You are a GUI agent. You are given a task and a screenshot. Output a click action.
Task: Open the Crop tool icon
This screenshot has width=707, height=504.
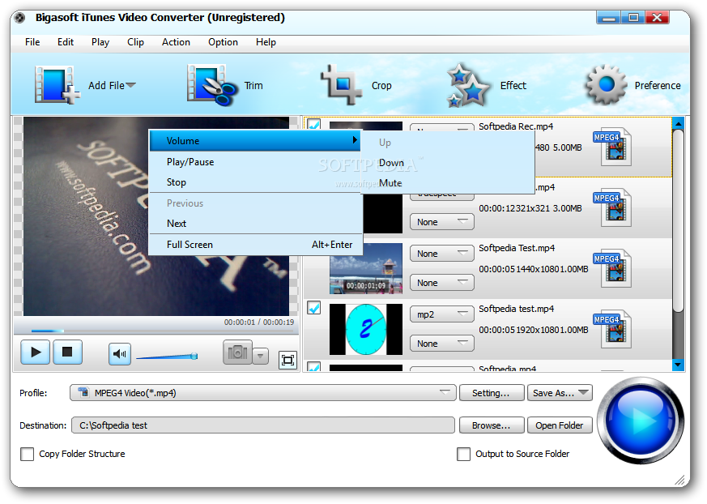point(341,84)
